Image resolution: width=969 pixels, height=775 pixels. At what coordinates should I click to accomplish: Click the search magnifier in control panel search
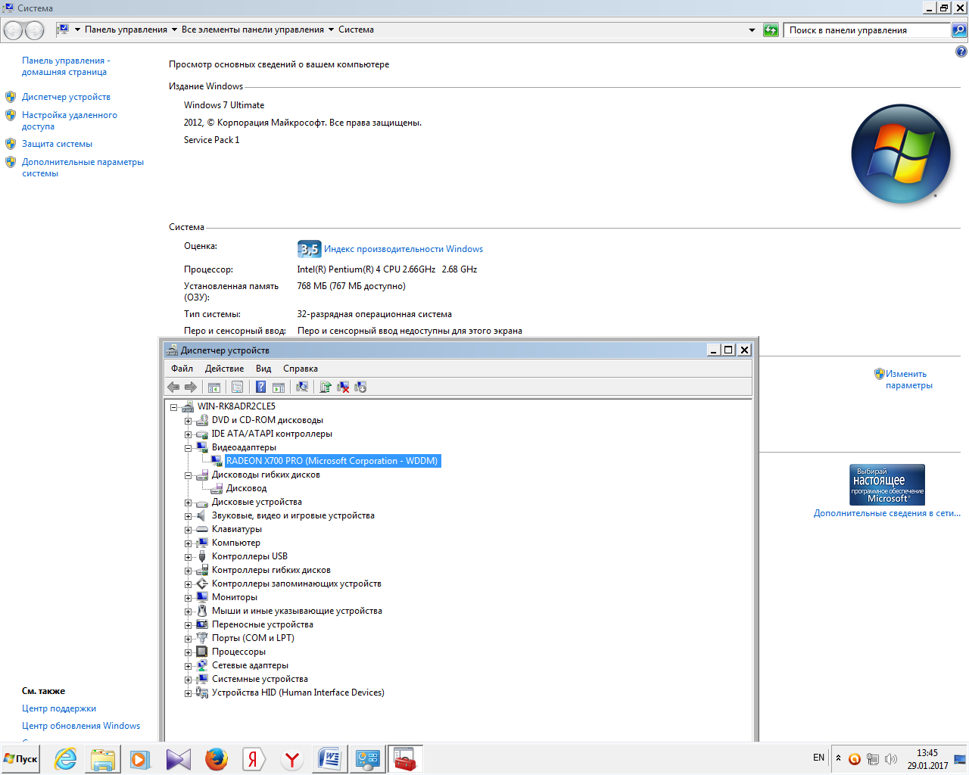[959, 30]
